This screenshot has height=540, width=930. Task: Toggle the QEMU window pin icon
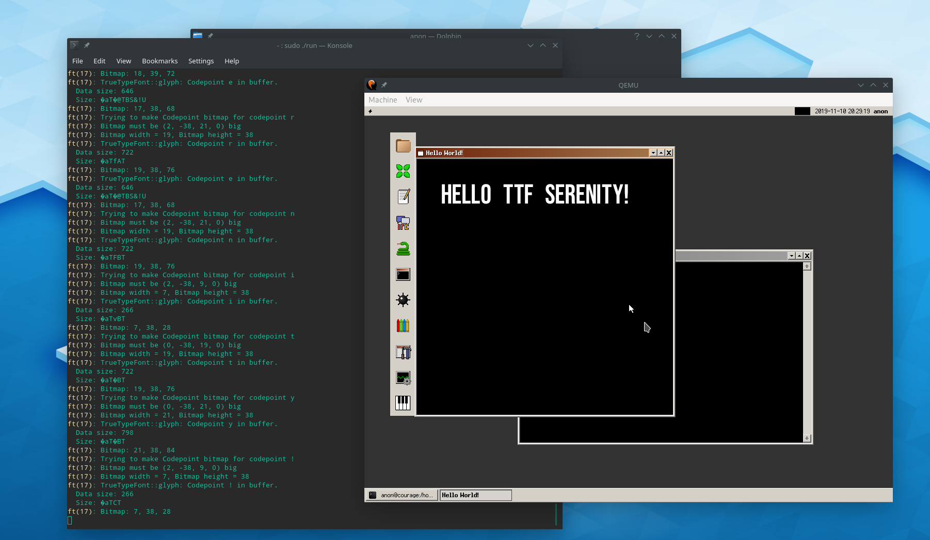point(384,85)
